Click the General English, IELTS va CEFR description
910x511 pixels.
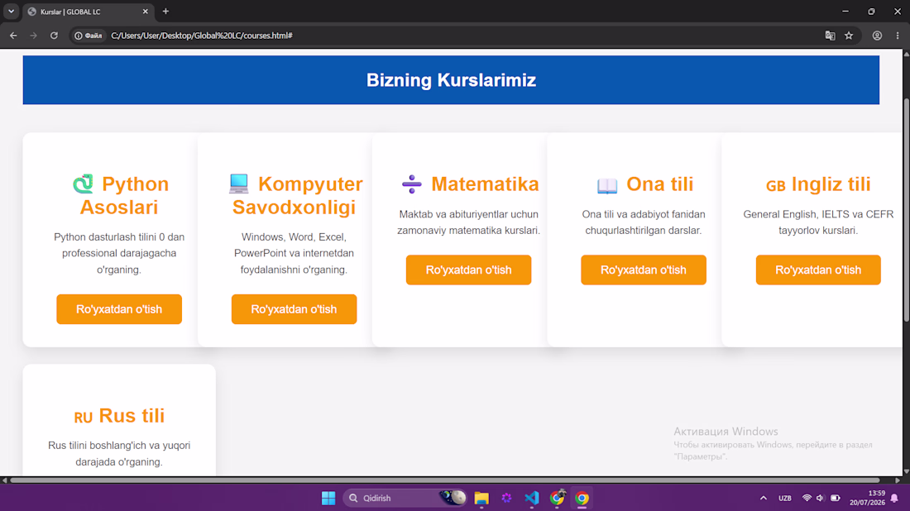(x=817, y=222)
